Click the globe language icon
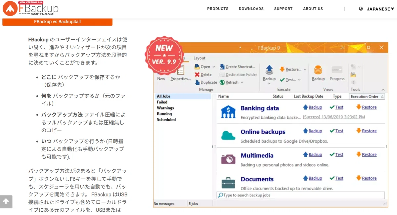The width and height of the screenshot is (397, 215). click(361, 9)
